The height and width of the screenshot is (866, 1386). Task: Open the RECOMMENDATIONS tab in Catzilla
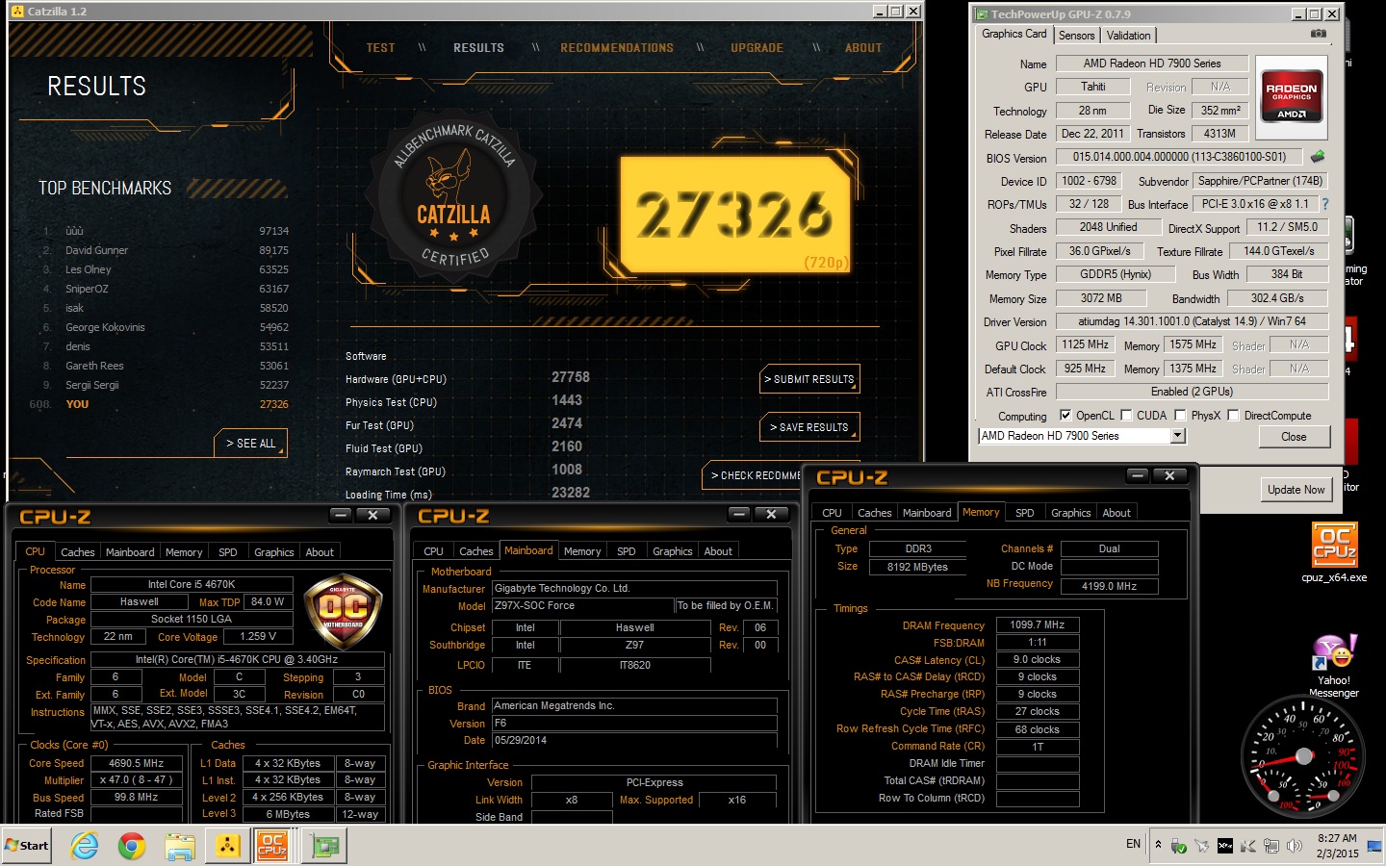[617, 47]
